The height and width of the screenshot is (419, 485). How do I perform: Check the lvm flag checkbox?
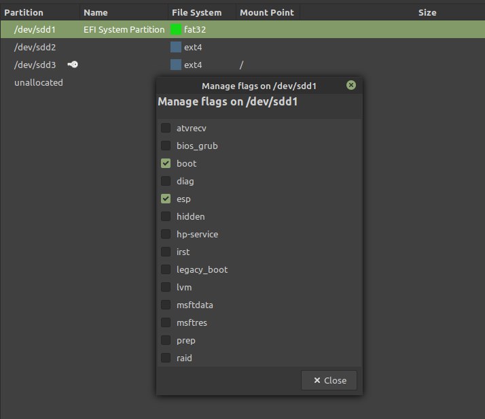[x=166, y=287]
